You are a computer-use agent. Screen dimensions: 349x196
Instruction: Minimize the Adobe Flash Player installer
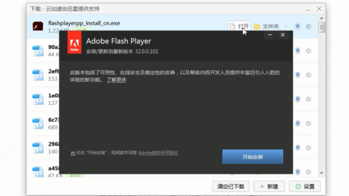[x=270, y=35]
